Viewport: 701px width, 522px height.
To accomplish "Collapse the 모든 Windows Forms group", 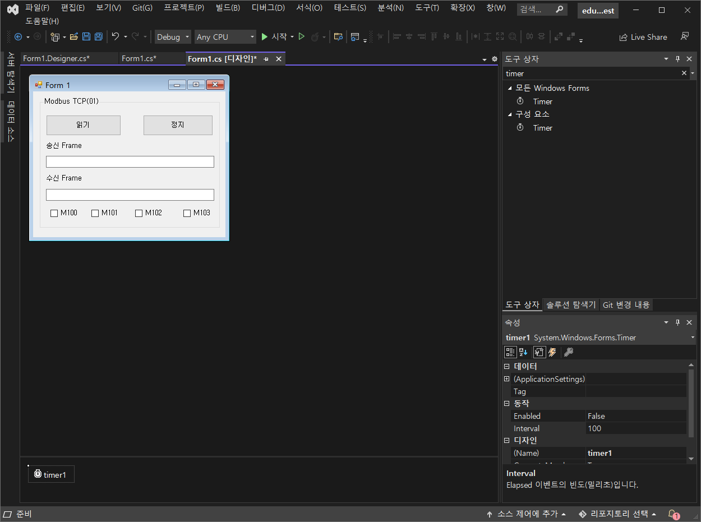I will pos(510,88).
